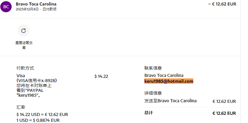Click the 付款方式 section heading
Screen dimensions: 248x123
point(25,68)
